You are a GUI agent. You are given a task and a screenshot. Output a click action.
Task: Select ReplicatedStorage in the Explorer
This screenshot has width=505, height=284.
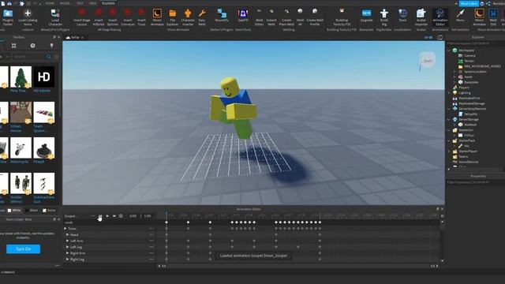point(471,103)
